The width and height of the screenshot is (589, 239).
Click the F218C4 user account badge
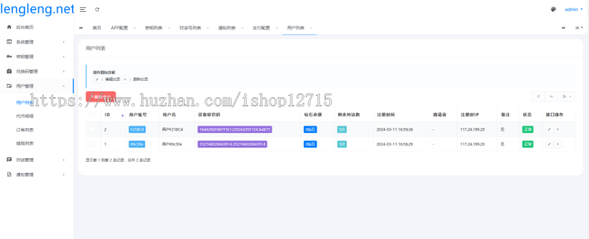(x=137, y=129)
